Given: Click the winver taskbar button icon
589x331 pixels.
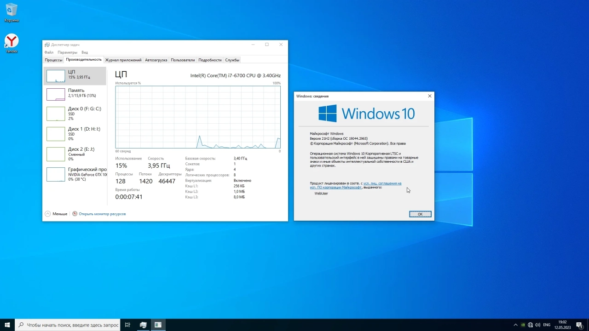Looking at the screenshot, I should click(x=158, y=325).
